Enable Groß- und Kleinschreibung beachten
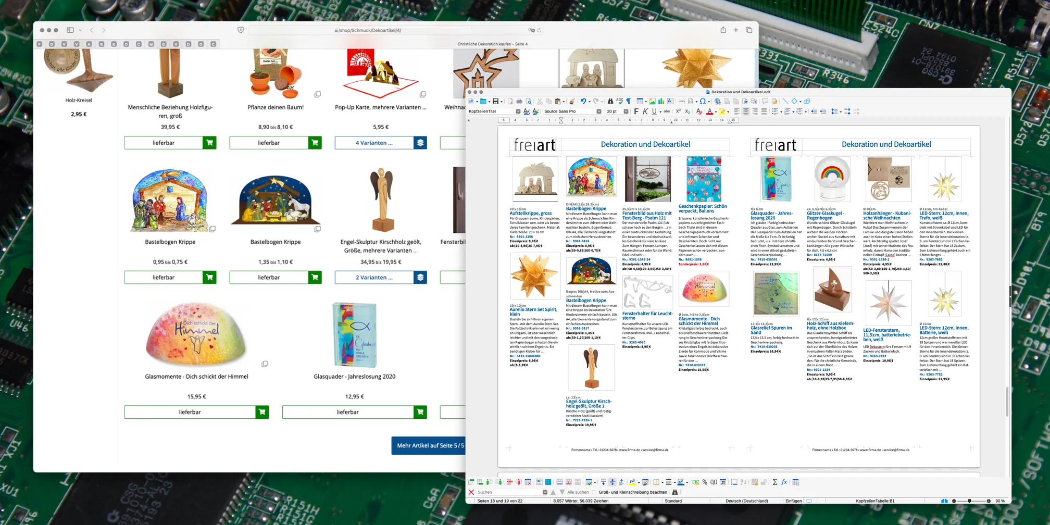1050x525 pixels. pos(594,492)
